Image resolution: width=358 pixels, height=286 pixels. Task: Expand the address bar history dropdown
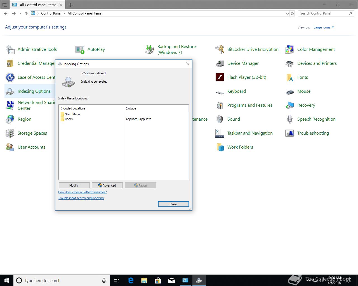coord(287,13)
